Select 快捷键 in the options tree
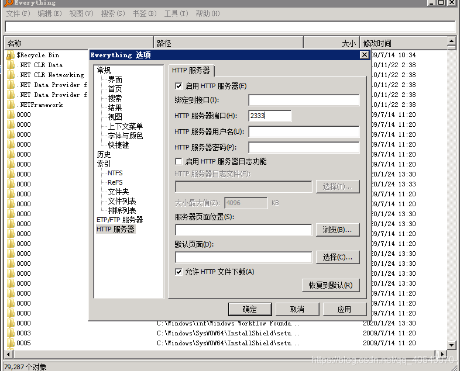 click(119, 145)
